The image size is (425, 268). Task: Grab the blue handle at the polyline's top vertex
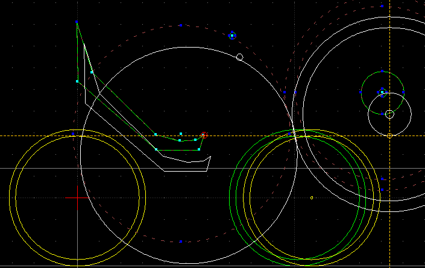77,22
